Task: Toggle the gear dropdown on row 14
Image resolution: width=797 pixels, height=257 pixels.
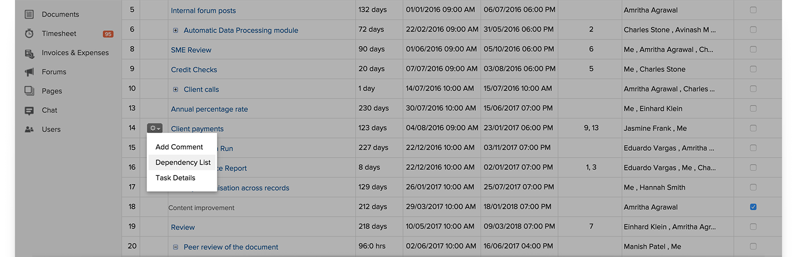Action: (155, 128)
